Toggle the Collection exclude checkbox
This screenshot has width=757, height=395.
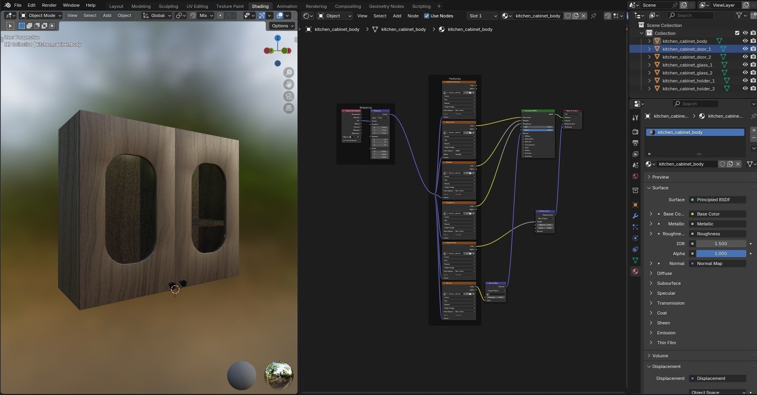coord(737,33)
